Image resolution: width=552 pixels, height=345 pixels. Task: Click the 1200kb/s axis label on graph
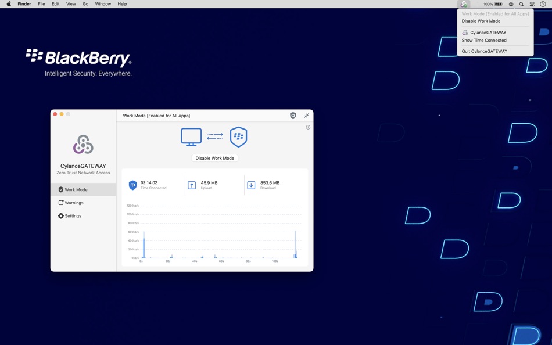tap(132, 206)
